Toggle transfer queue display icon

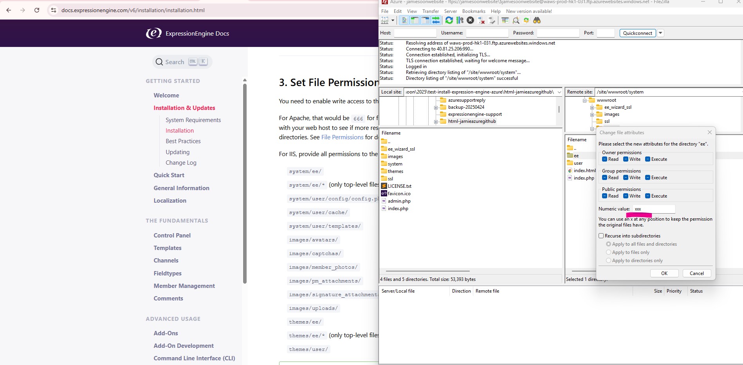pyautogui.click(x=436, y=20)
